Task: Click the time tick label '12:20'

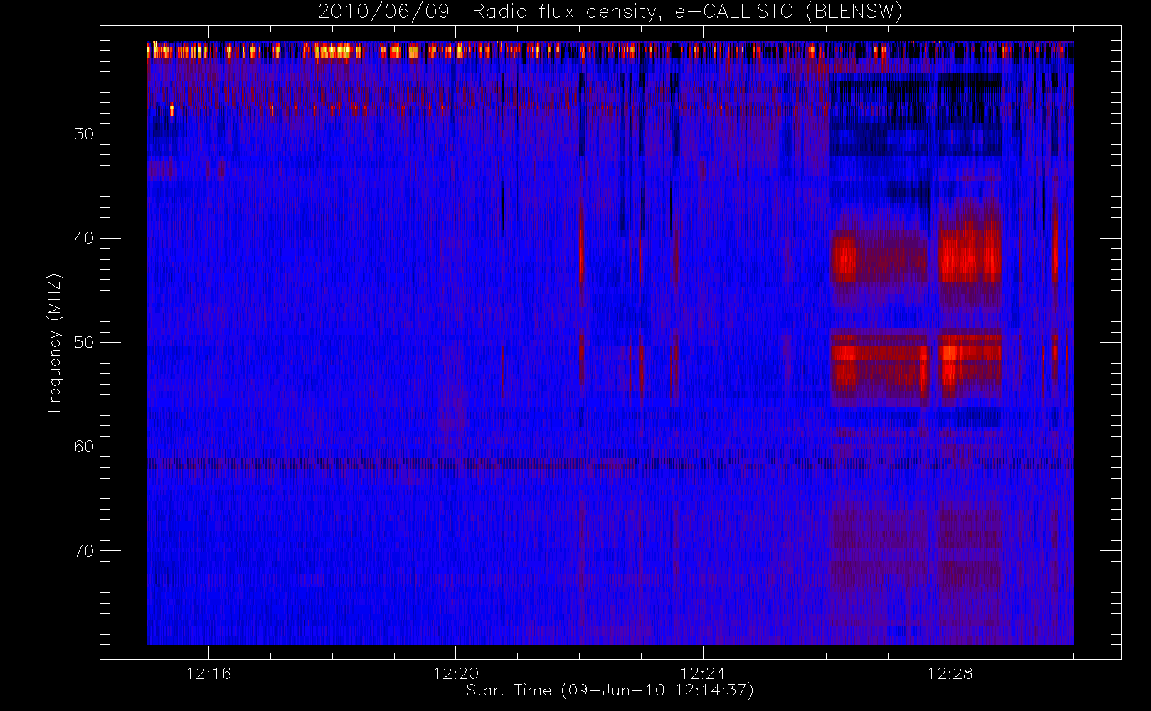Action: [456, 673]
